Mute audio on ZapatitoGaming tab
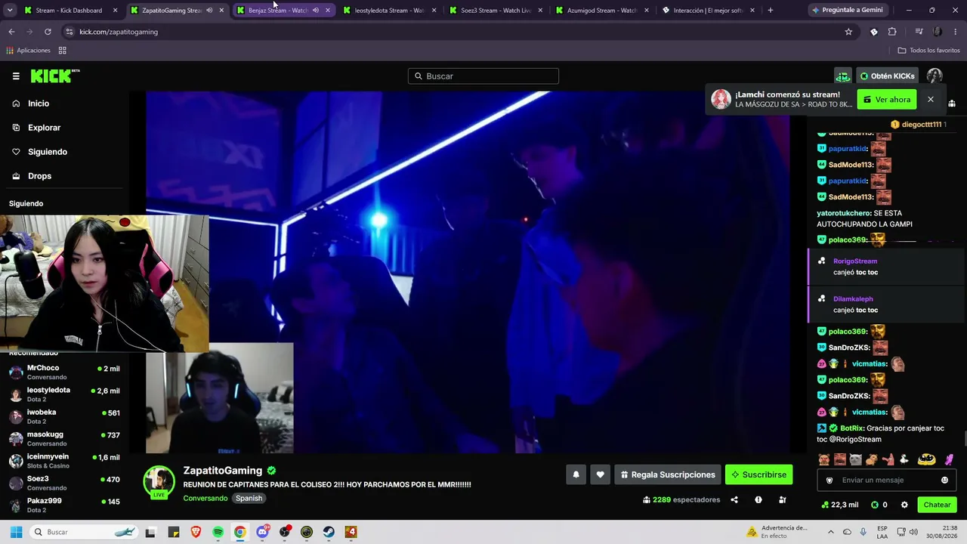The image size is (967, 544). (209, 11)
